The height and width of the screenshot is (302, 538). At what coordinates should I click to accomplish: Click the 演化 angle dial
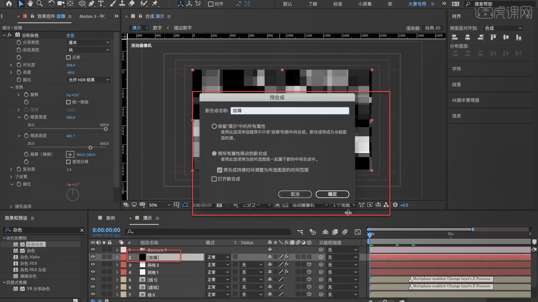(73, 195)
